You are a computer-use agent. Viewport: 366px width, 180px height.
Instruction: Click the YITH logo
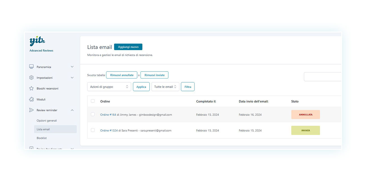pos(37,41)
